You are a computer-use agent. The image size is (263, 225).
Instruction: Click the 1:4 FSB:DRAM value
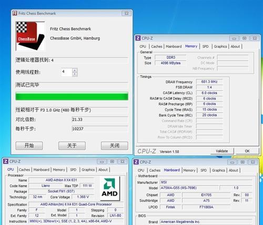[209, 87]
